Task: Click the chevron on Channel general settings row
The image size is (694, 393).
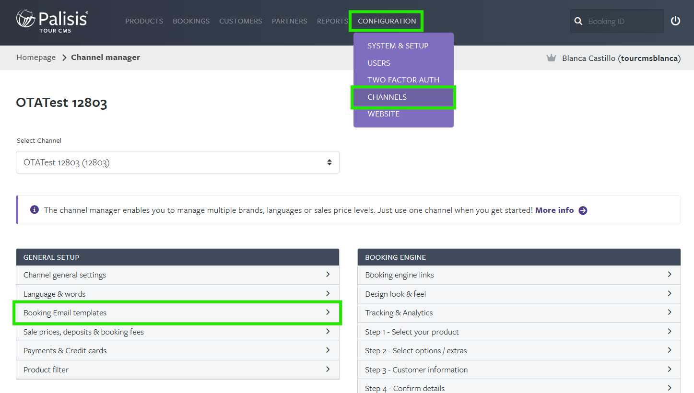Action: click(x=328, y=275)
